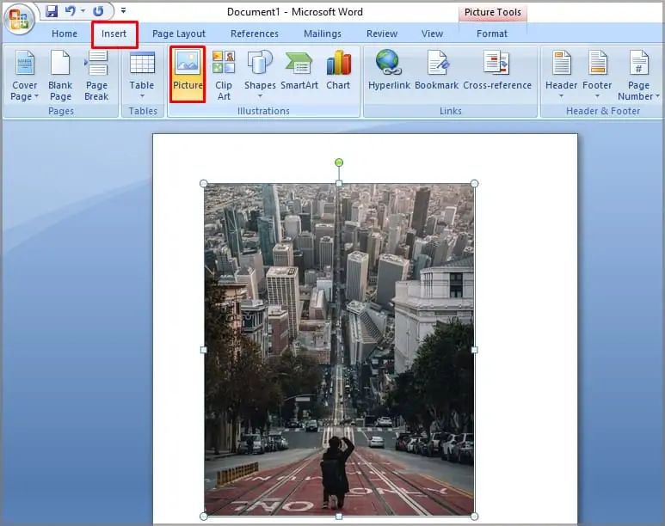Insert Clip Art
This screenshot has width=665, height=526.
pos(224,75)
